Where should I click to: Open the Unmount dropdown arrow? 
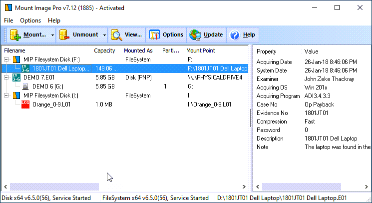(x=104, y=35)
